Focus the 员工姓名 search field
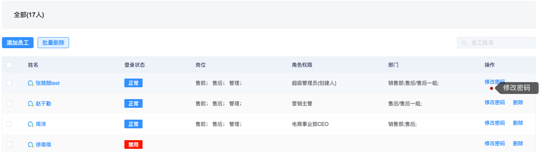The image size is (539, 152). (496, 43)
